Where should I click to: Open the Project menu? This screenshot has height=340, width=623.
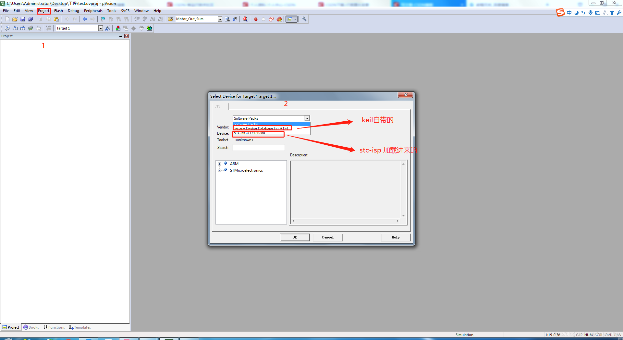coord(43,11)
